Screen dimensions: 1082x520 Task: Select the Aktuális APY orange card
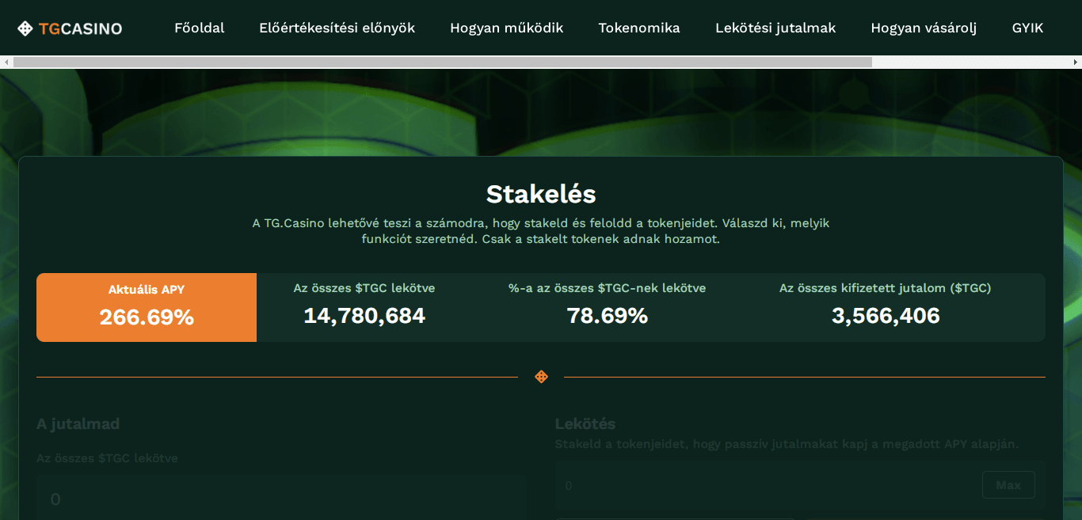point(147,307)
